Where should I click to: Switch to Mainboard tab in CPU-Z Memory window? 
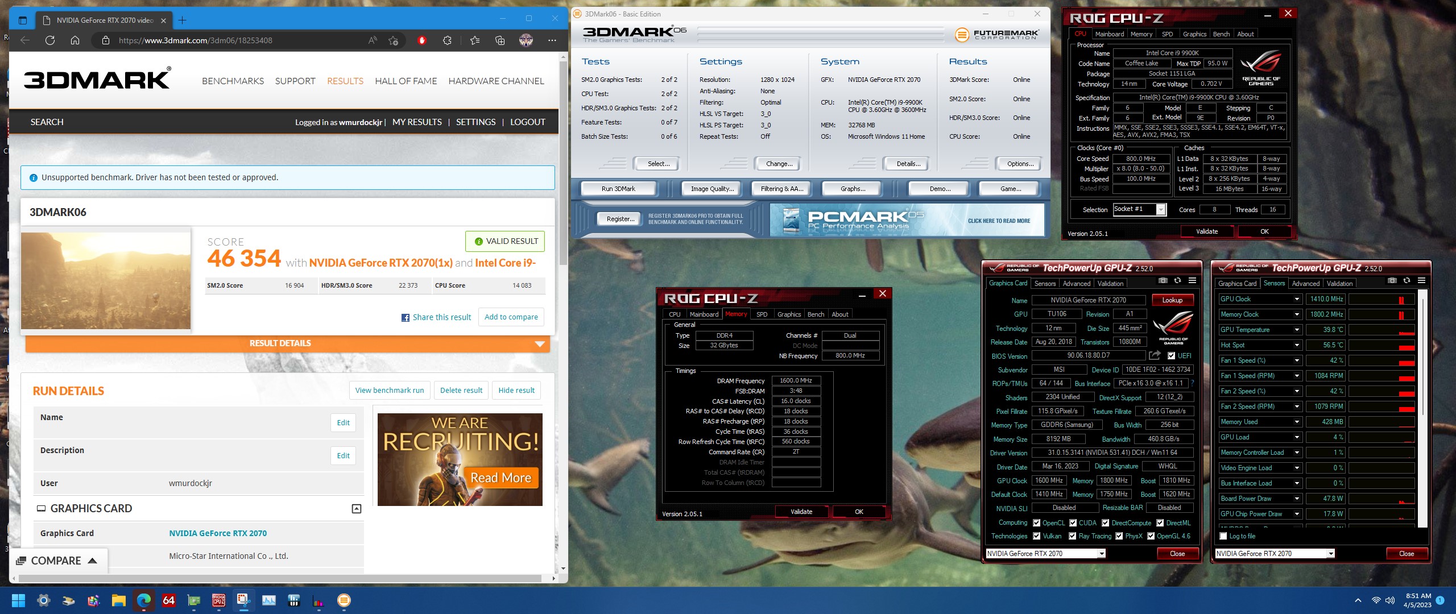704,314
